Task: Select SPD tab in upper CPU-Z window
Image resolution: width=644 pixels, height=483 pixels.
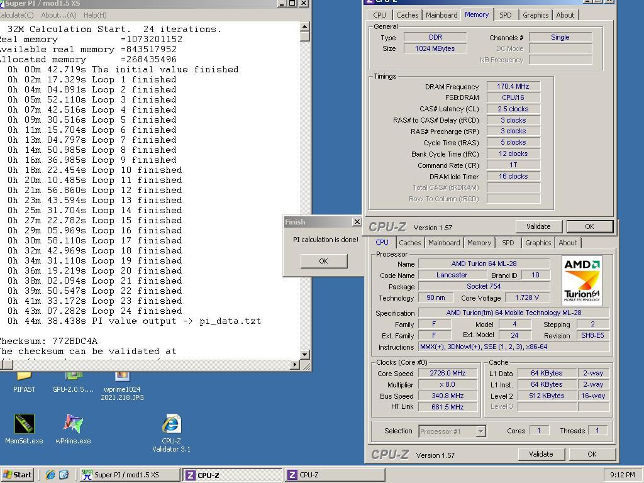Action: [x=505, y=15]
